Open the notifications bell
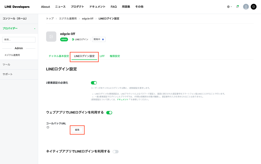The image size is (261, 164). click(237, 7)
